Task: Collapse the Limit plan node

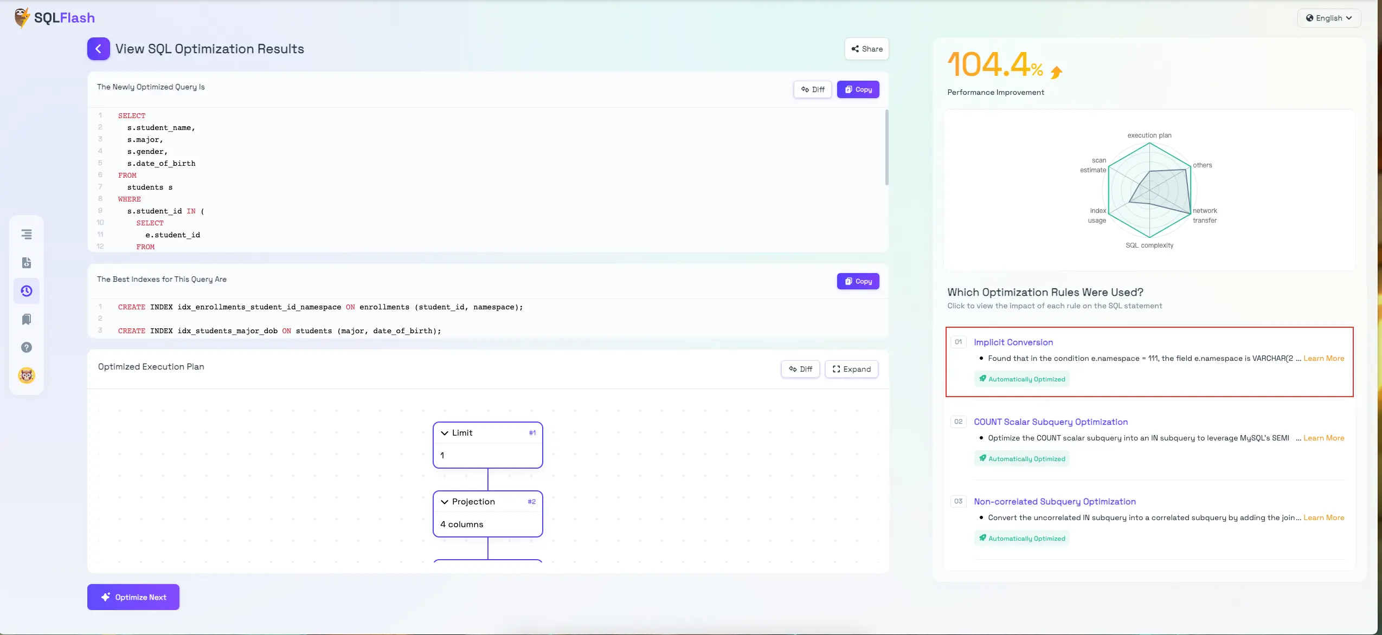Action: (445, 433)
